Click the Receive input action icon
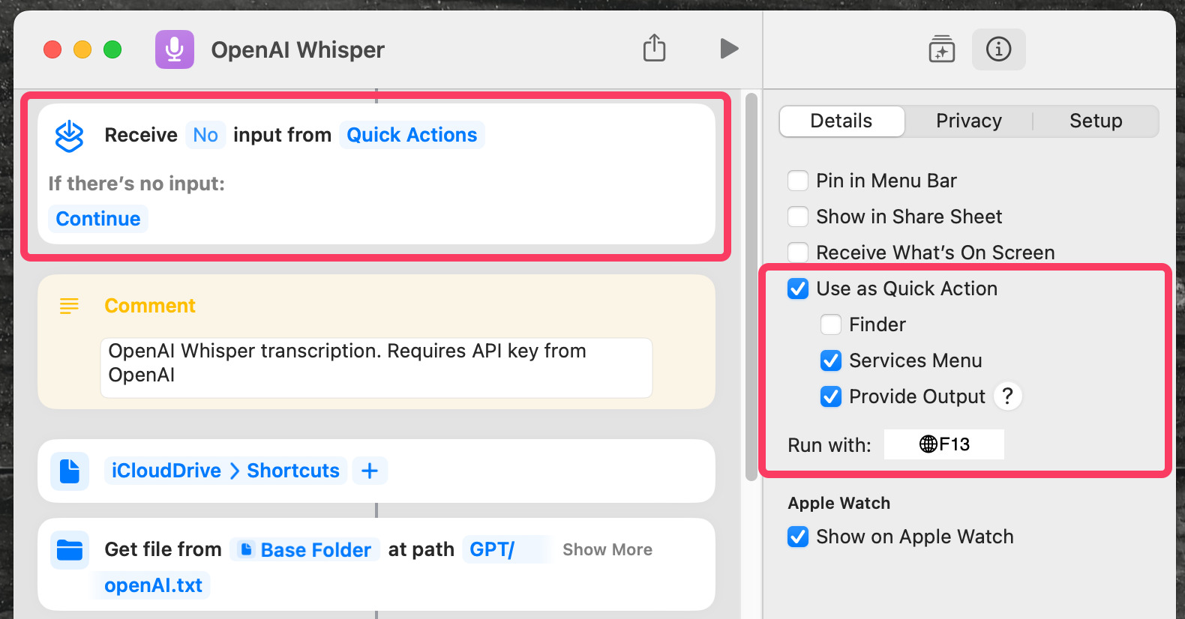Viewport: 1185px width, 619px height. pyautogui.click(x=70, y=136)
